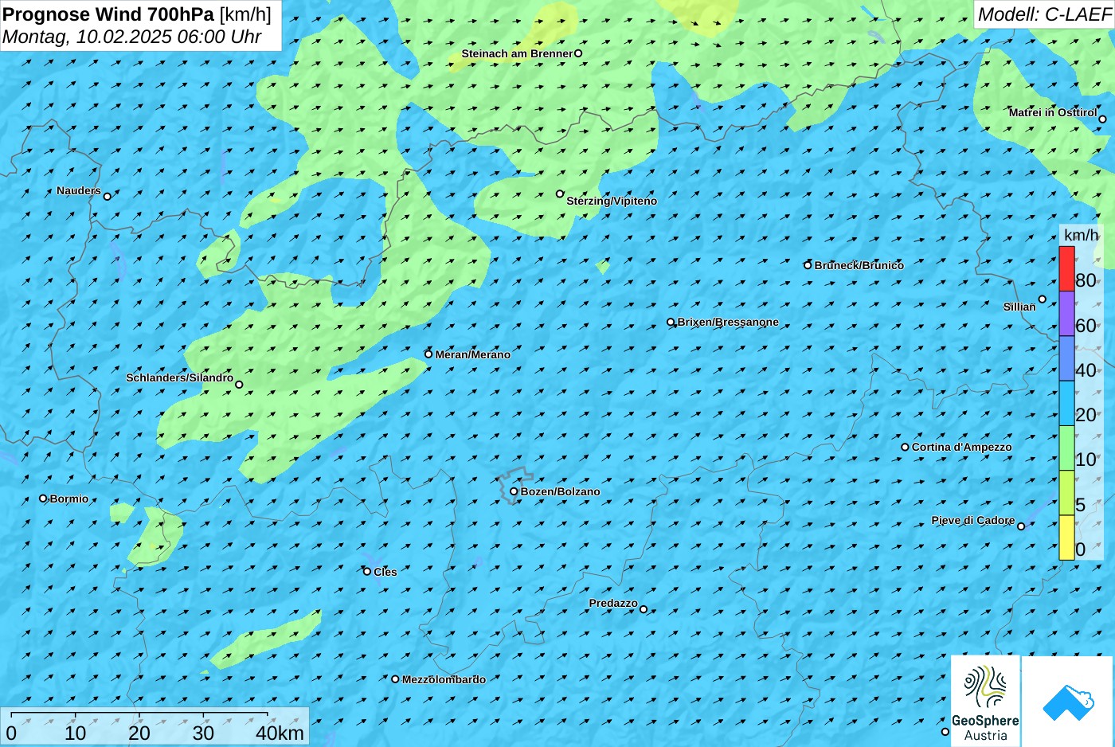Click the Bruneck/Brunico location marker
The image size is (1115, 747).
(808, 265)
